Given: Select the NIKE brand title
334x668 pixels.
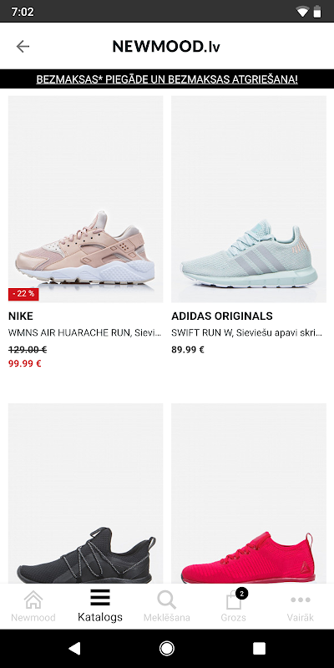Looking at the screenshot, I should pos(20,316).
